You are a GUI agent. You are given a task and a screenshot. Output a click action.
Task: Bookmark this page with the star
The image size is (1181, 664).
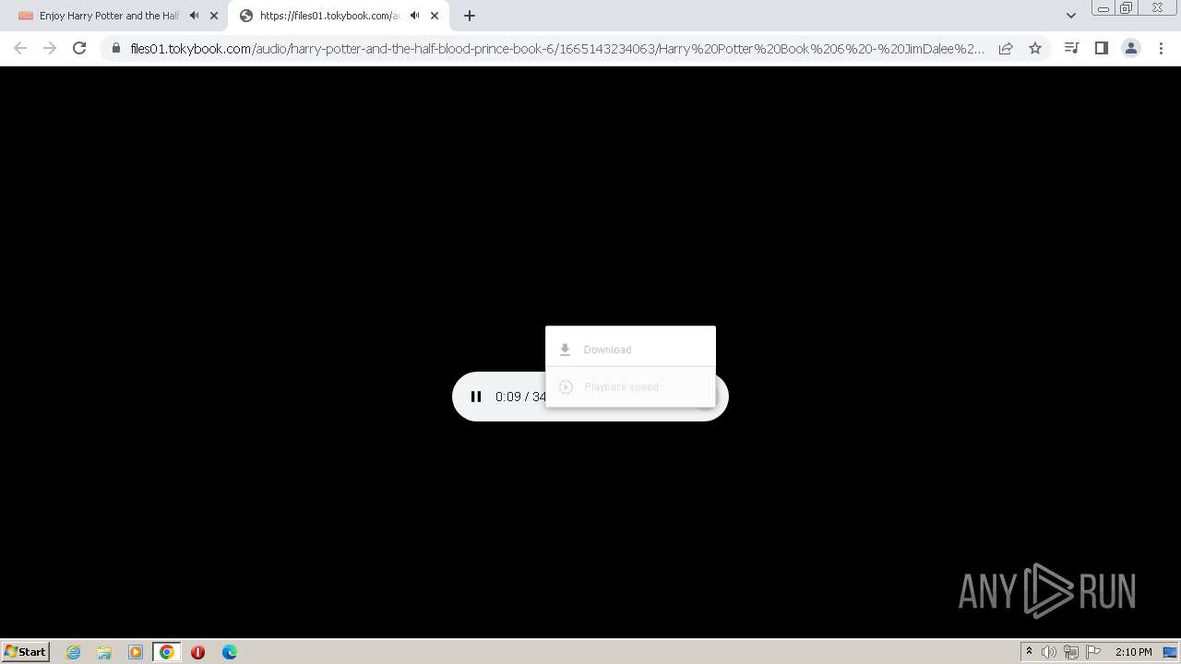[1035, 49]
